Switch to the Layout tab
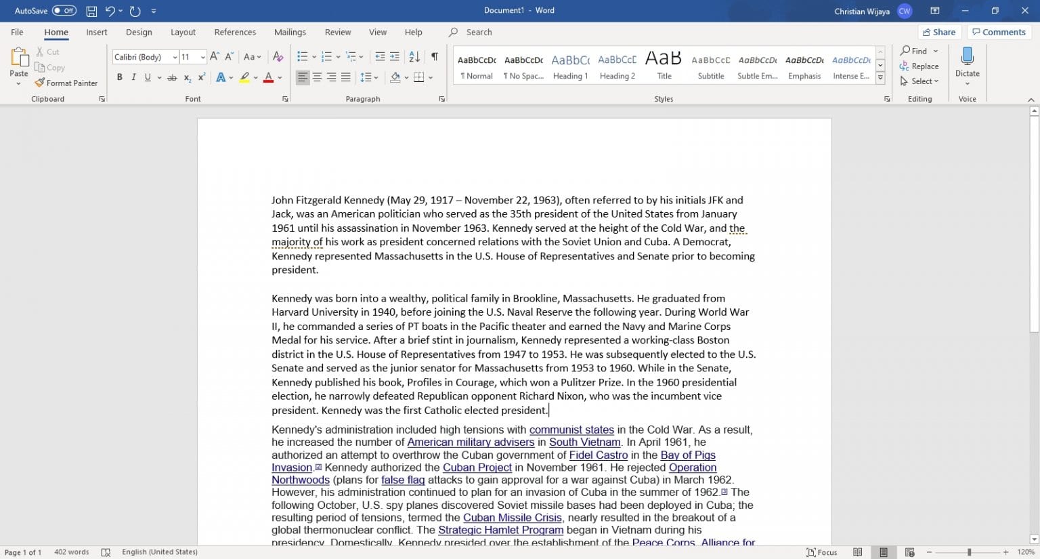The height and width of the screenshot is (559, 1040). (183, 32)
